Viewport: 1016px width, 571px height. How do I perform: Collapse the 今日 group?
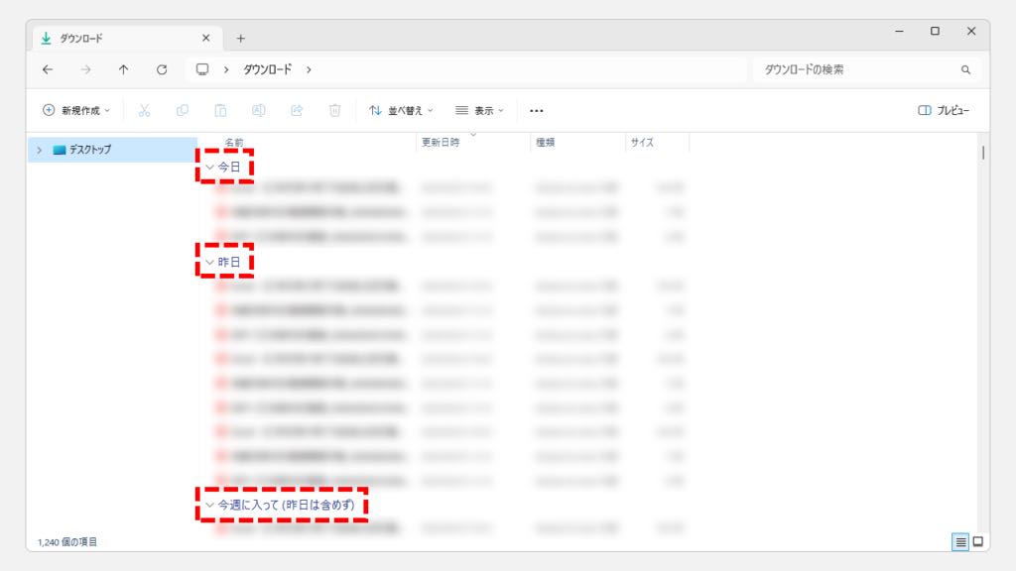point(209,168)
